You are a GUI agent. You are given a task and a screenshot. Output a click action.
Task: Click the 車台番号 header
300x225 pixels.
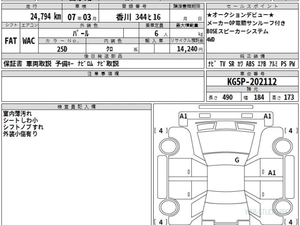pyautogui.click(x=252, y=74)
